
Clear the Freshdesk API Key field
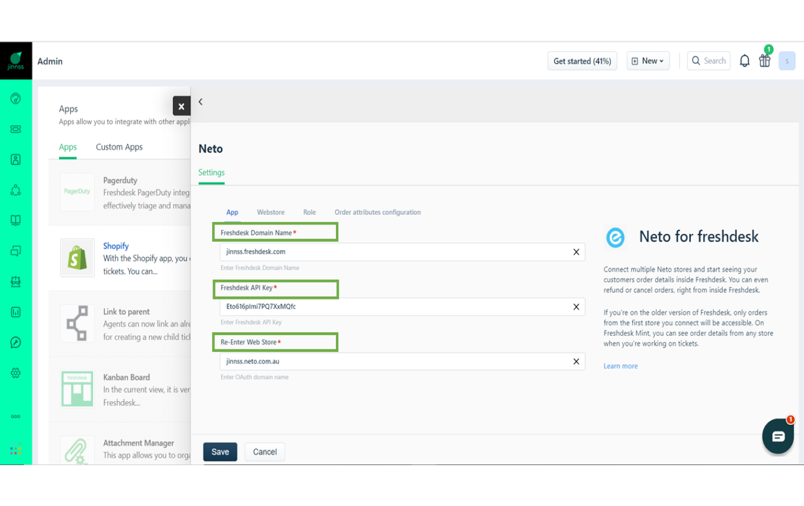576,307
